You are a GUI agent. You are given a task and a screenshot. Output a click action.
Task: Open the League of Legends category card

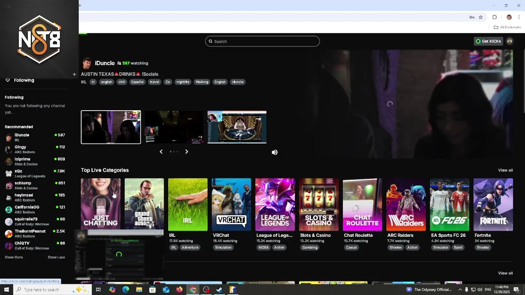click(x=275, y=204)
